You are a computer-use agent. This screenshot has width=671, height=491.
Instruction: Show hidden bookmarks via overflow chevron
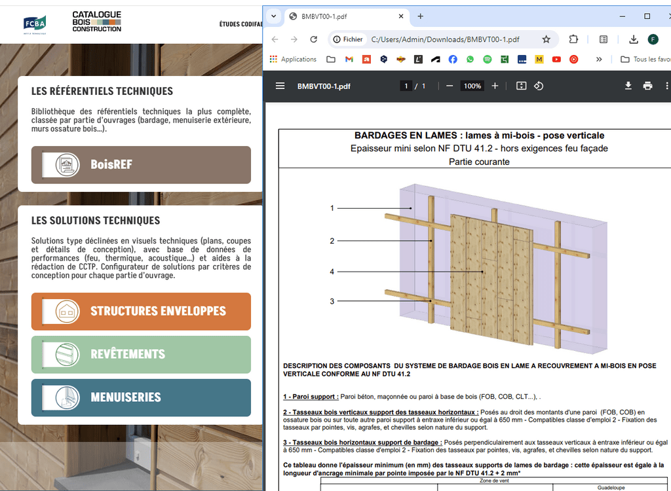pyautogui.click(x=599, y=59)
